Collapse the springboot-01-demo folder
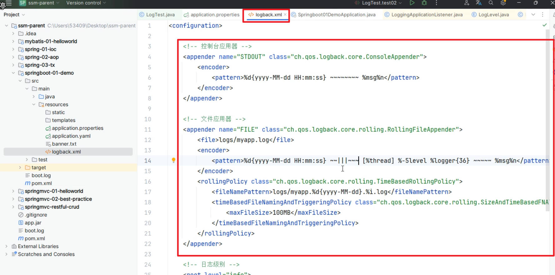555x275 pixels. [13, 73]
